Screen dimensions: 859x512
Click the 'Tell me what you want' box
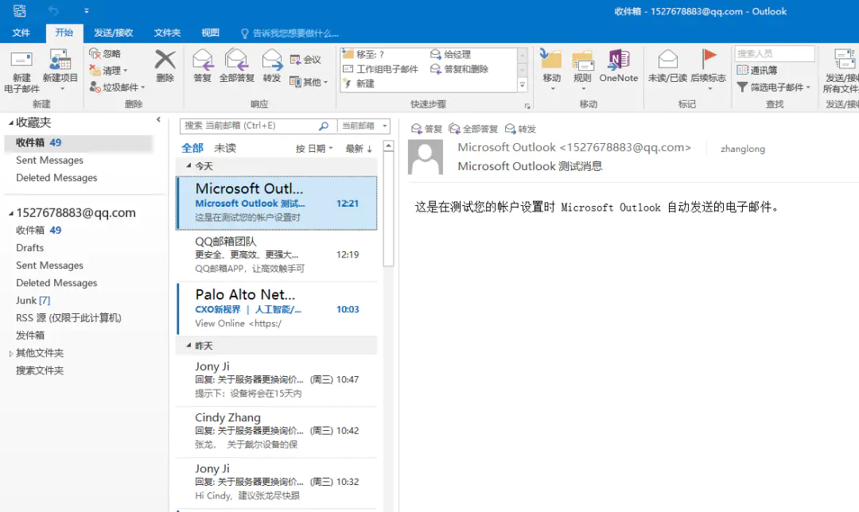pyautogui.click(x=290, y=33)
